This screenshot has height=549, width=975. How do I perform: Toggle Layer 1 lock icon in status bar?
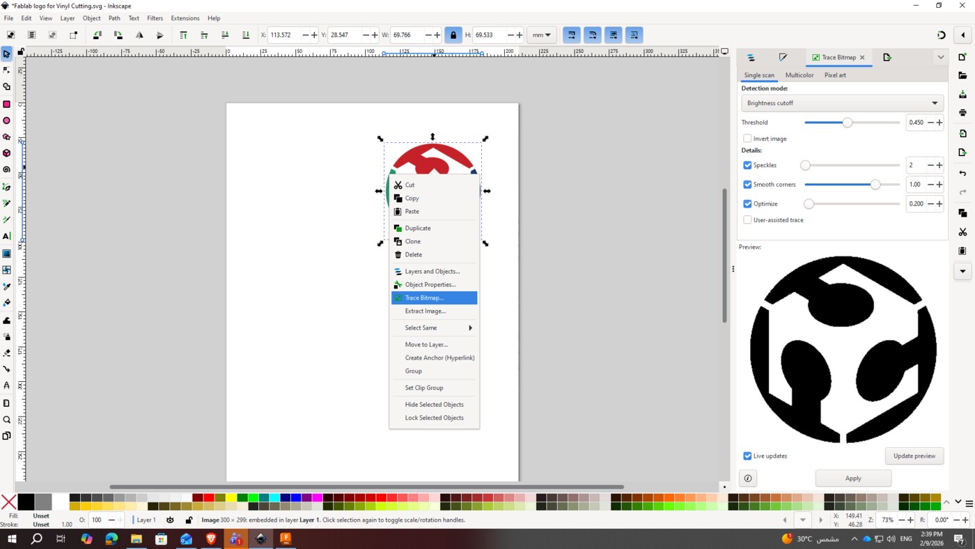coord(189,520)
